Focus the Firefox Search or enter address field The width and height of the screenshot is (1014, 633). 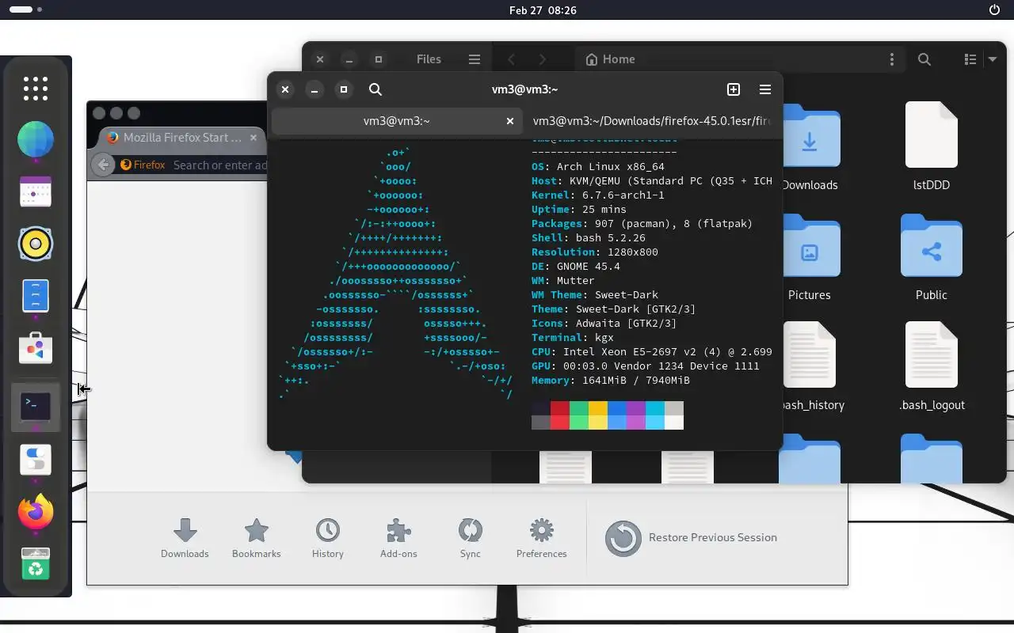(x=220, y=165)
